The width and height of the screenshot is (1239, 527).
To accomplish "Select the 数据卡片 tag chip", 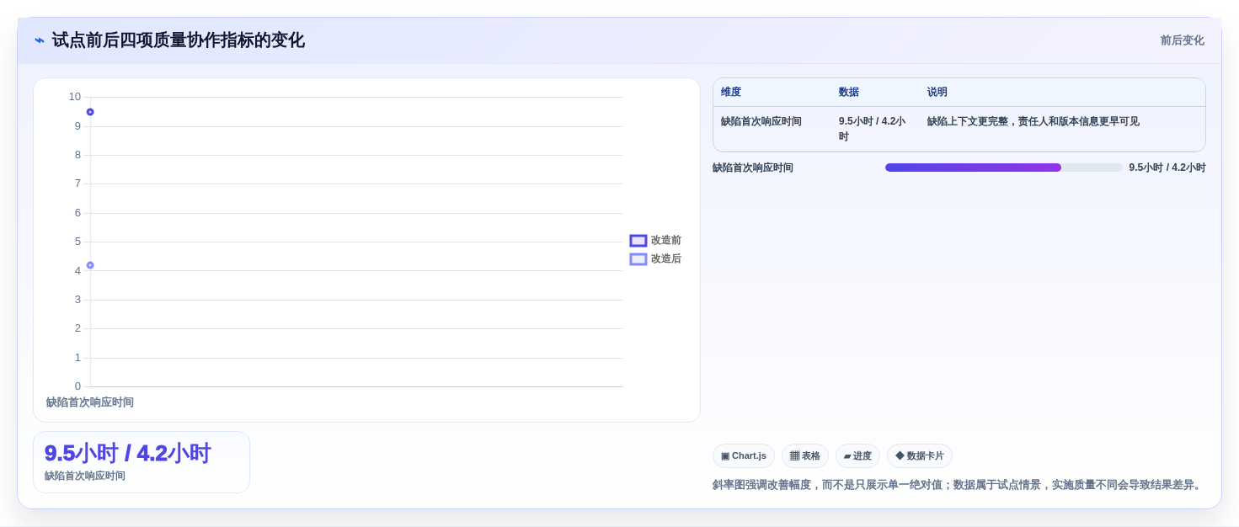I will [x=919, y=455].
